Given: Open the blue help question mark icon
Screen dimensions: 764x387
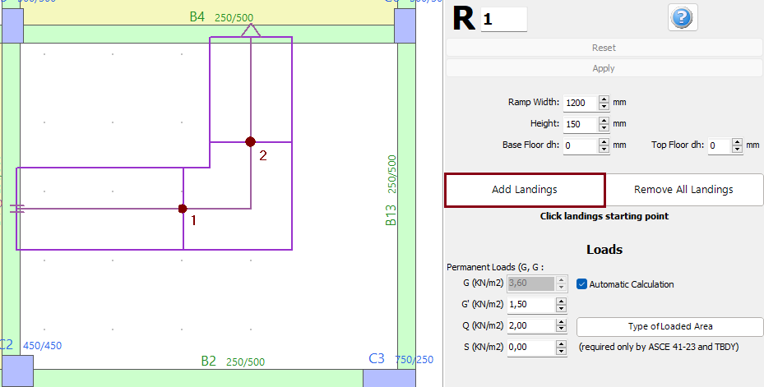Looking at the screenshot, I should (683, 17).
